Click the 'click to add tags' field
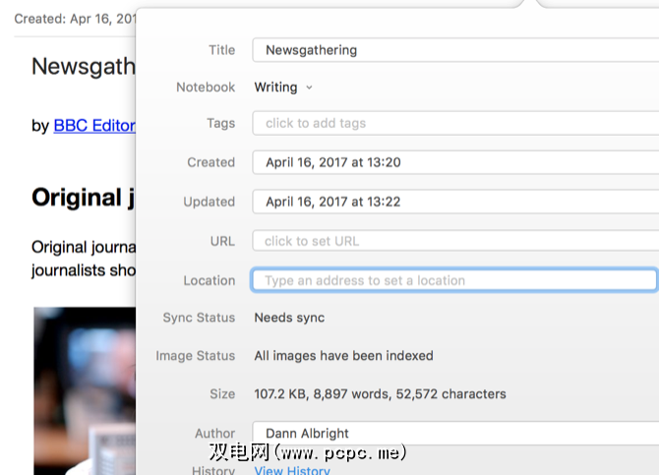The height and width of the screenshot is (475, 659). 453,124
